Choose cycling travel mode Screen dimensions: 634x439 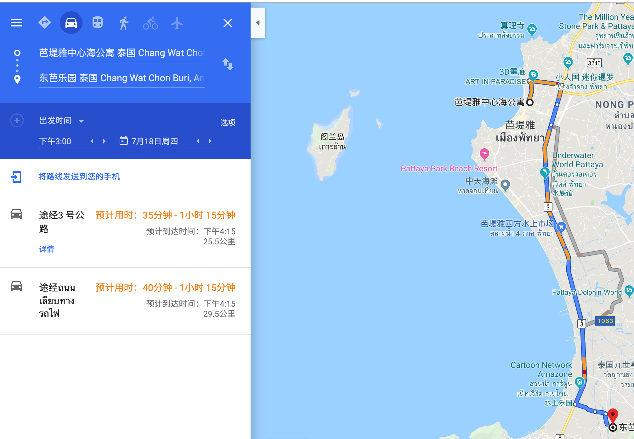pos(150,23)
